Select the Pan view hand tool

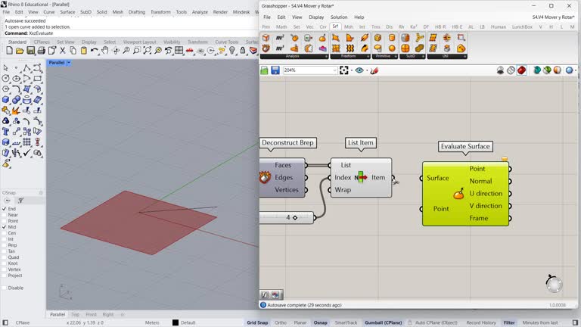coord(106,51)
